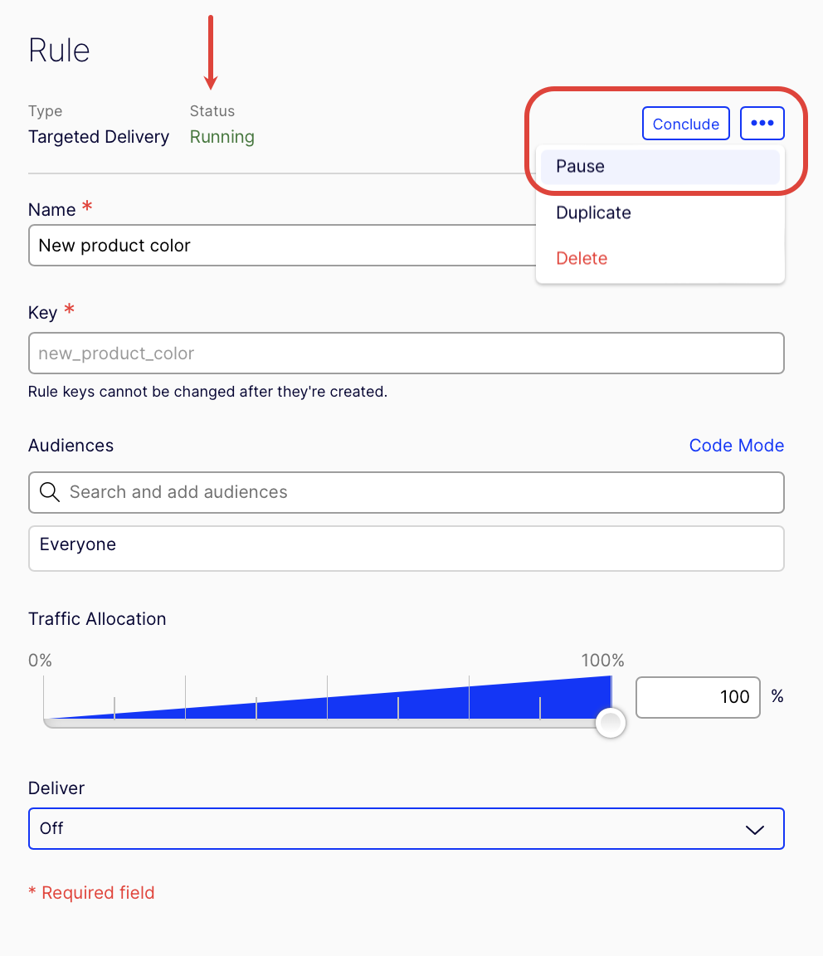Click the traffic percentage box showing 100

[698, 696]
